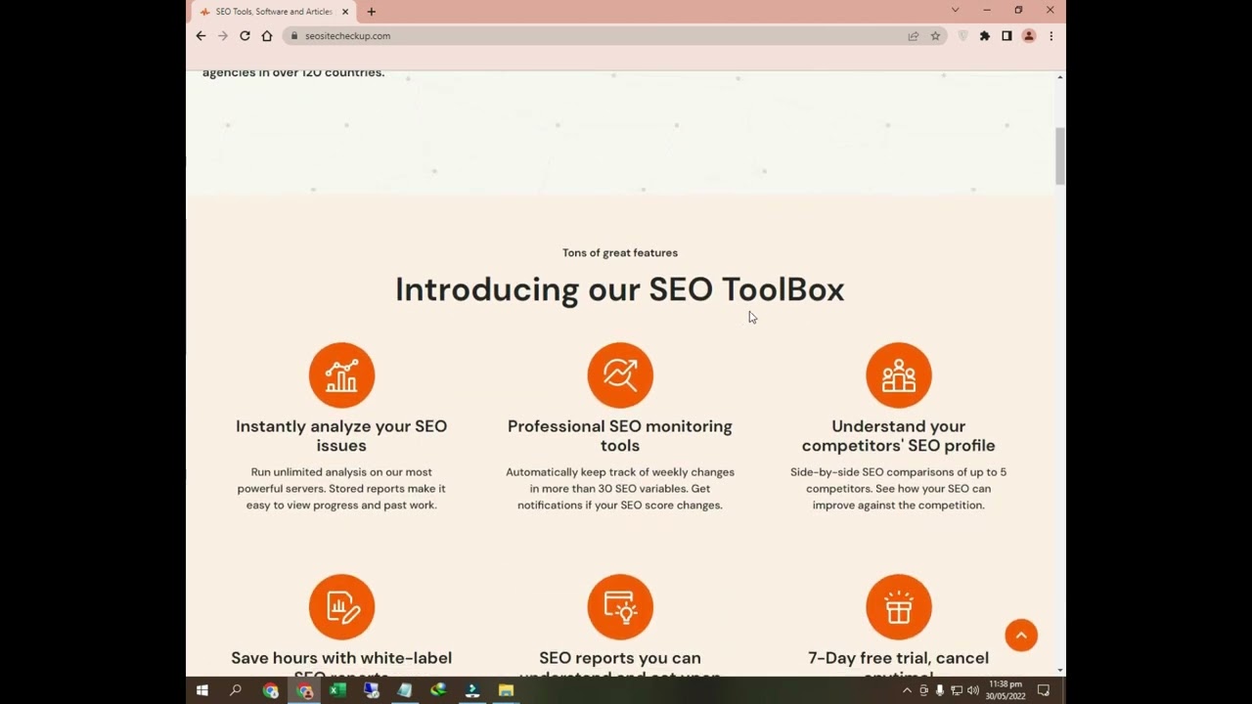
Task: Click the competitors podium icon
Action: click(898, 375)
